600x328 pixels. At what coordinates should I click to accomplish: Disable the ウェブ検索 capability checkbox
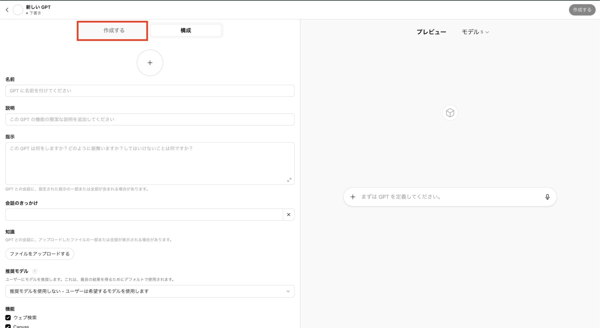[x=8, y=317]
